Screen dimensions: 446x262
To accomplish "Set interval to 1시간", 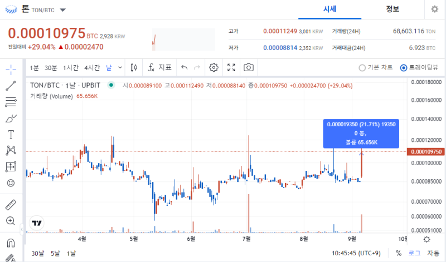I will (71, 67).
